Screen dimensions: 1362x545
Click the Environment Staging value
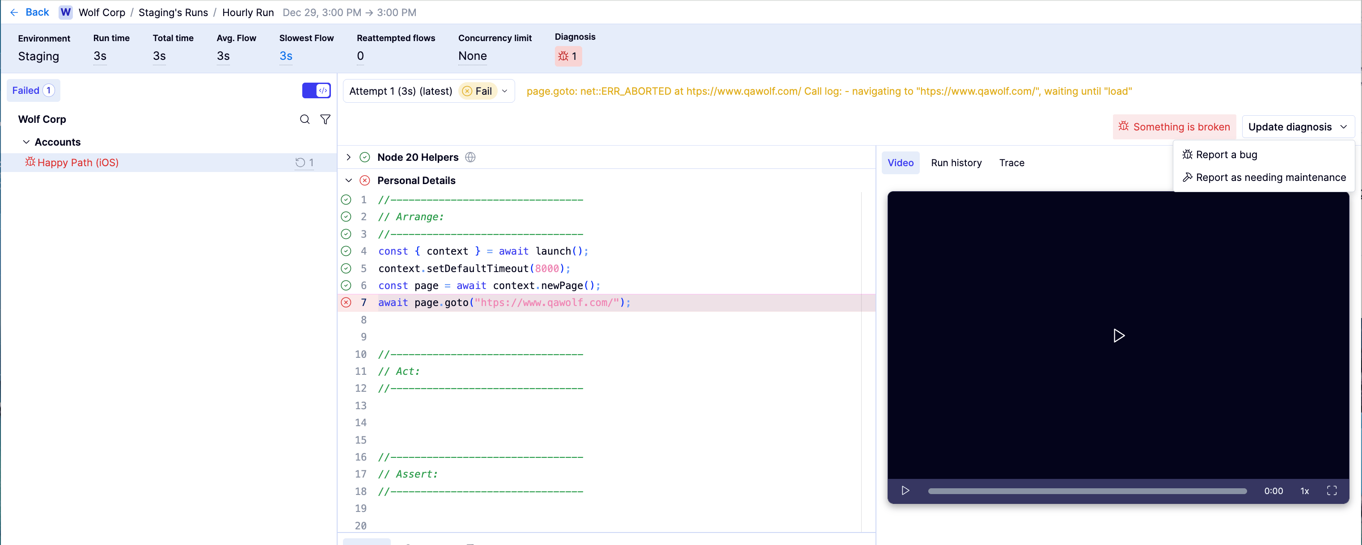tap(38, 56)
